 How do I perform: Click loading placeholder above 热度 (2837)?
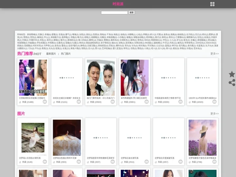click(101, 138)
